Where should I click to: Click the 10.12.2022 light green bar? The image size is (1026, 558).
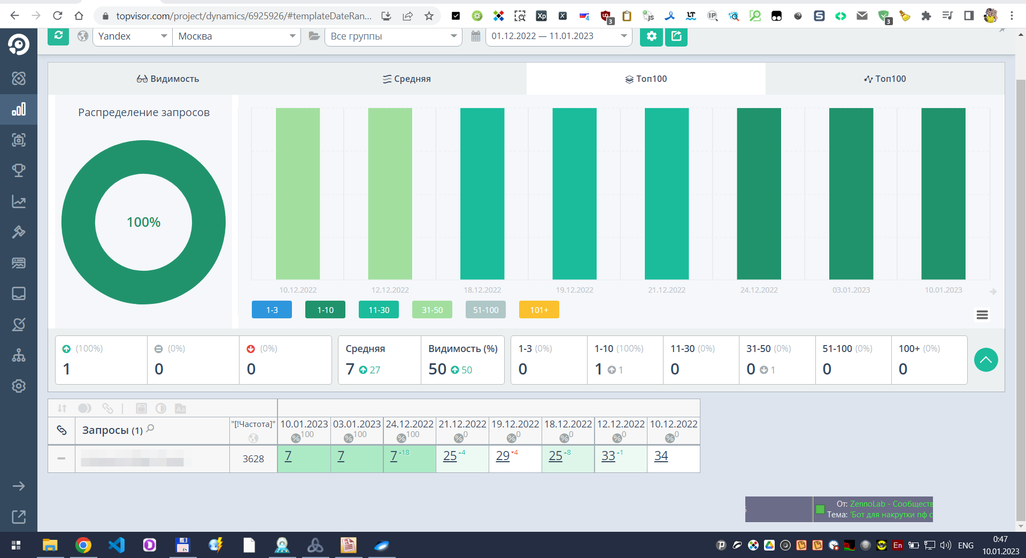point(298,194)
